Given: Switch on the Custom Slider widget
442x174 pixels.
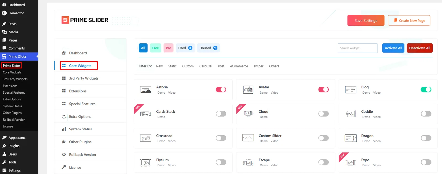Looking at the screenshot, I should [323, 138].
